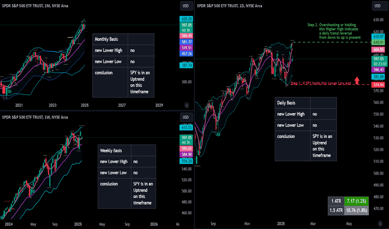Click the uptrend conclusion text in Monthly Basis table

140,82
